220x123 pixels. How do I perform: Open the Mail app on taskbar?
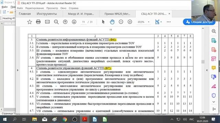point(44,119)
